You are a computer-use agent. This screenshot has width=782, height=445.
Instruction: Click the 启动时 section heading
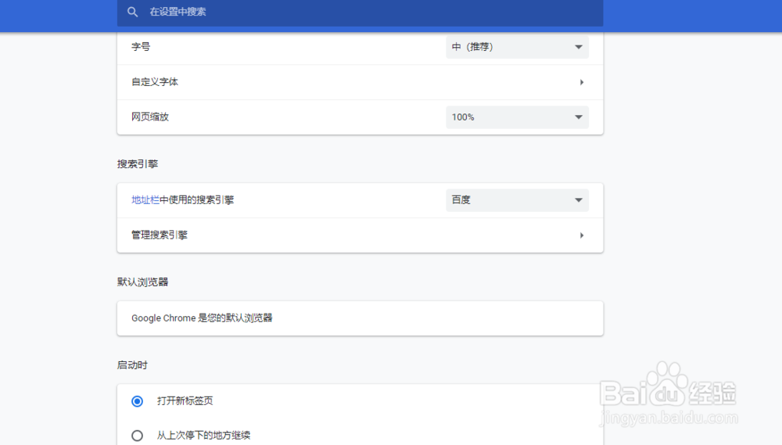(132, 365)
